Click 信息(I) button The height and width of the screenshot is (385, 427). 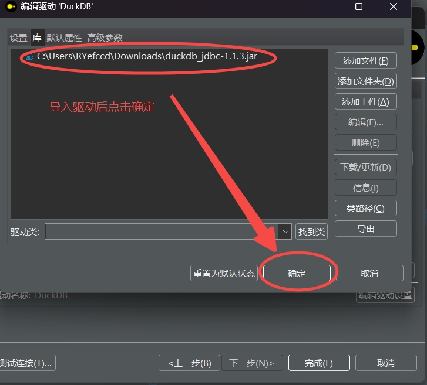365,188
